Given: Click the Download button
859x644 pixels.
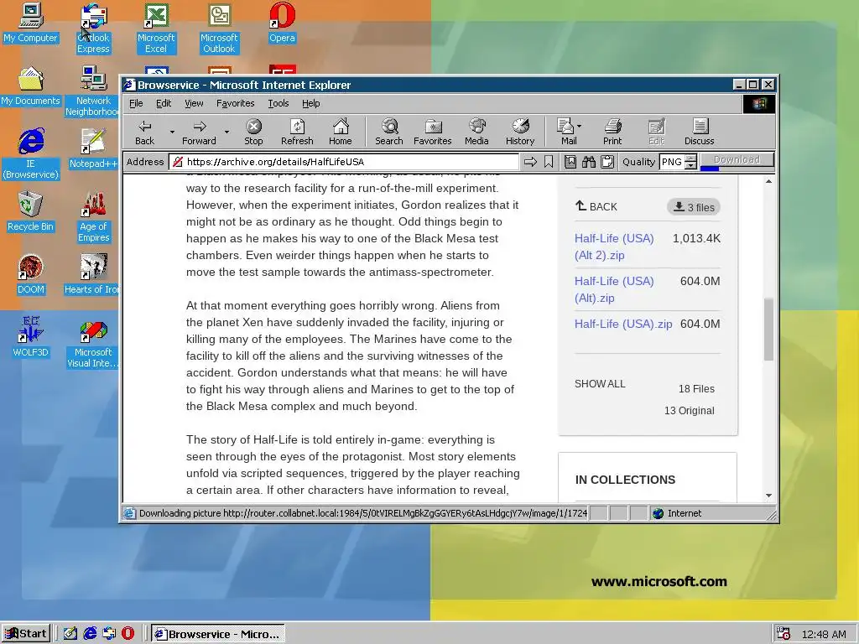Looking at the screenshot, I should click(737, 160).
